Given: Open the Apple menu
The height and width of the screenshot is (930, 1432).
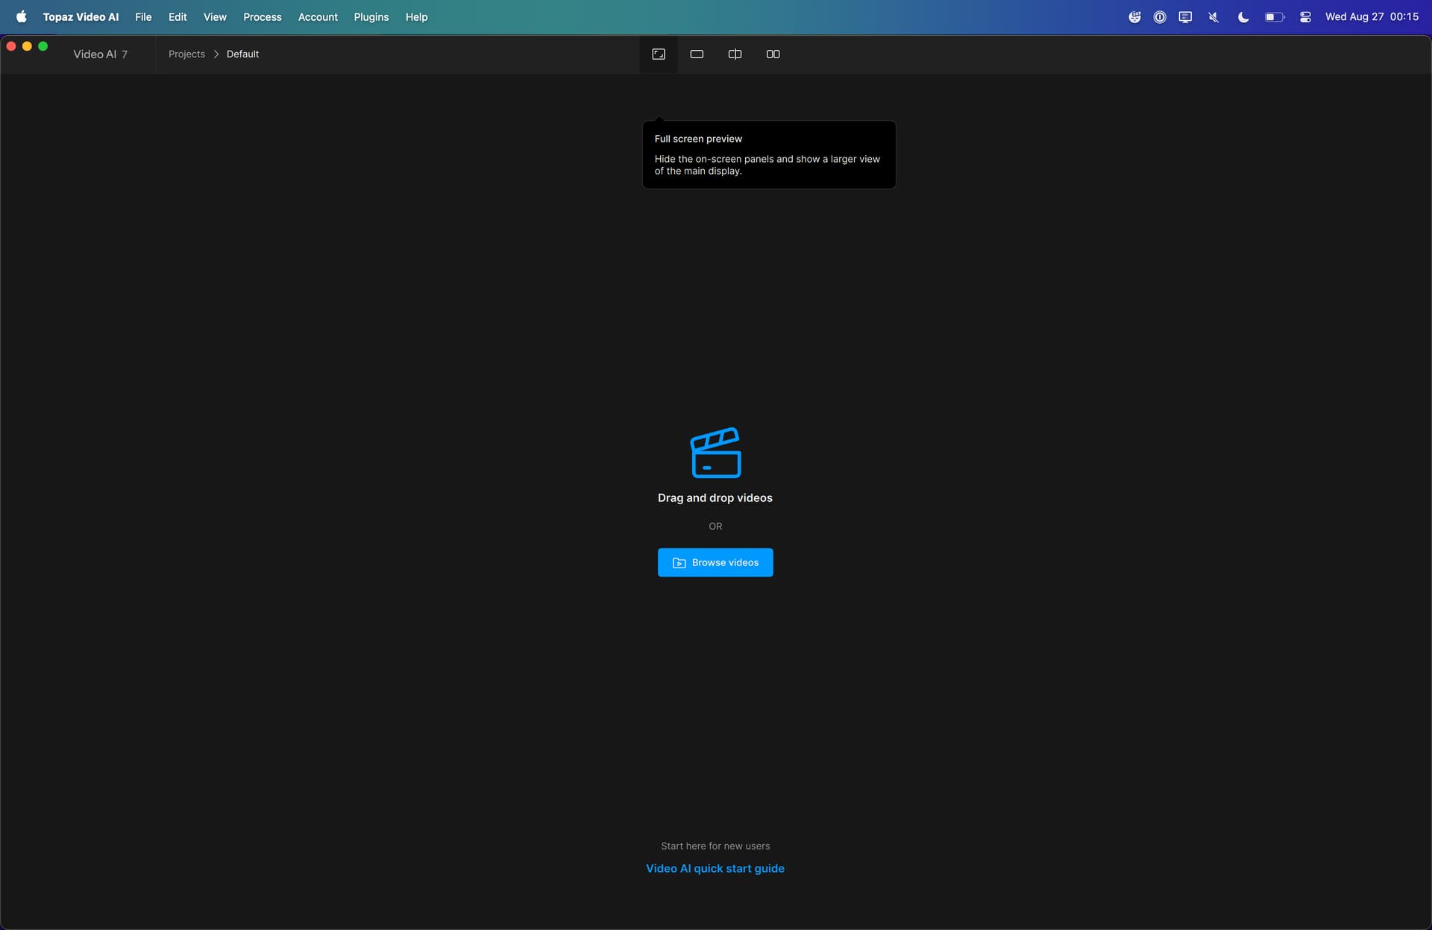Looking at the screenshot, I should [21, 16].
